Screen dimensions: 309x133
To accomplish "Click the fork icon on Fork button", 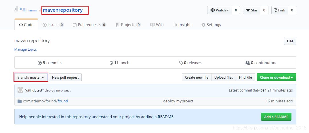I will [276, 10].
